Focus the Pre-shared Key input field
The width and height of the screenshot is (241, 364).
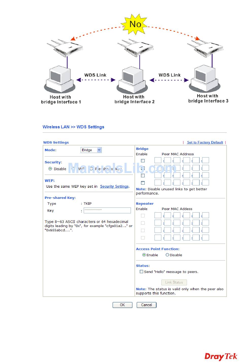point(107,210)
